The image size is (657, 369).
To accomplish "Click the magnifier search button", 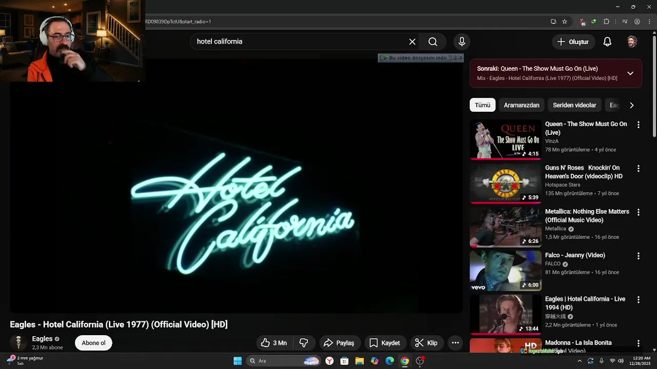I will click(x=433, y=42).
